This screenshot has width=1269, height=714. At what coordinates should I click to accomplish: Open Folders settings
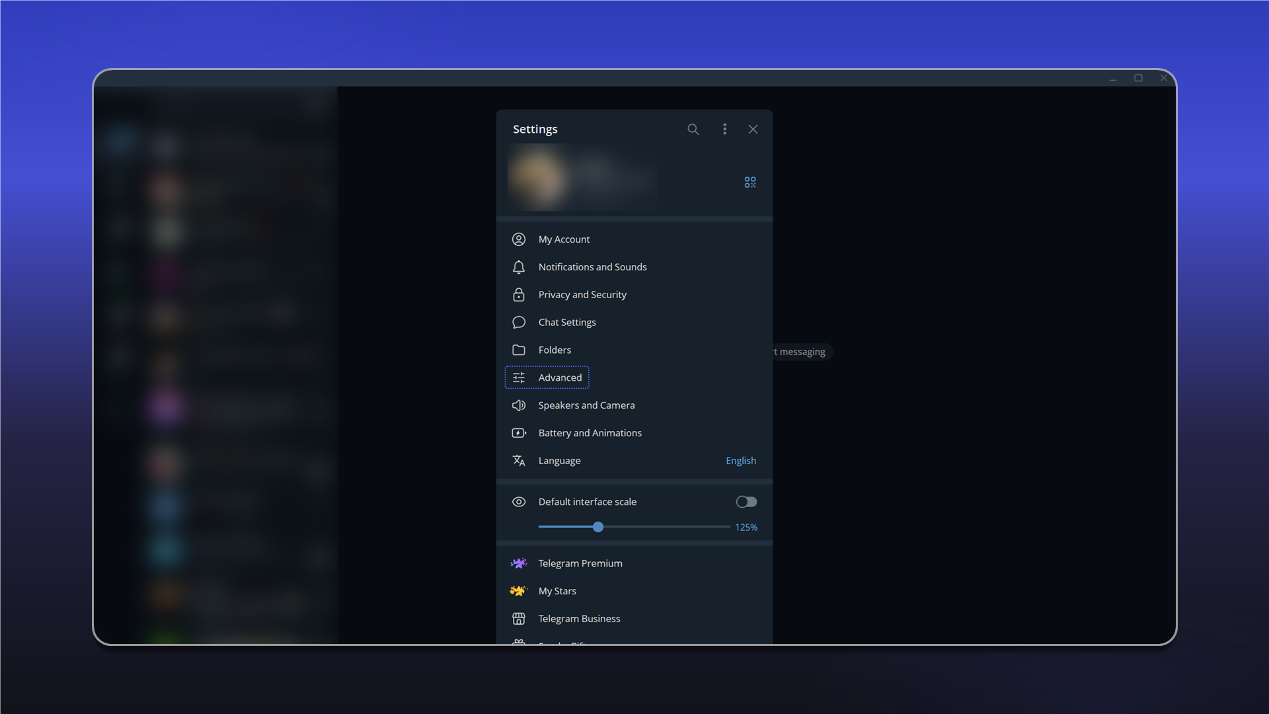(634, 350)
